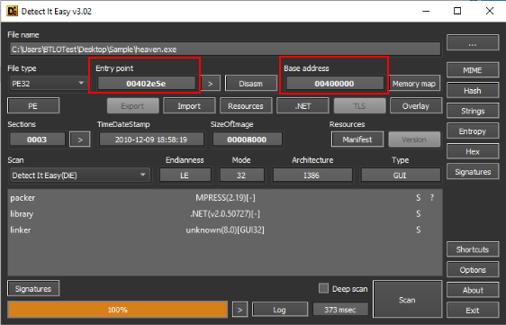Open the PE structure viewer

tap(33, 106)
